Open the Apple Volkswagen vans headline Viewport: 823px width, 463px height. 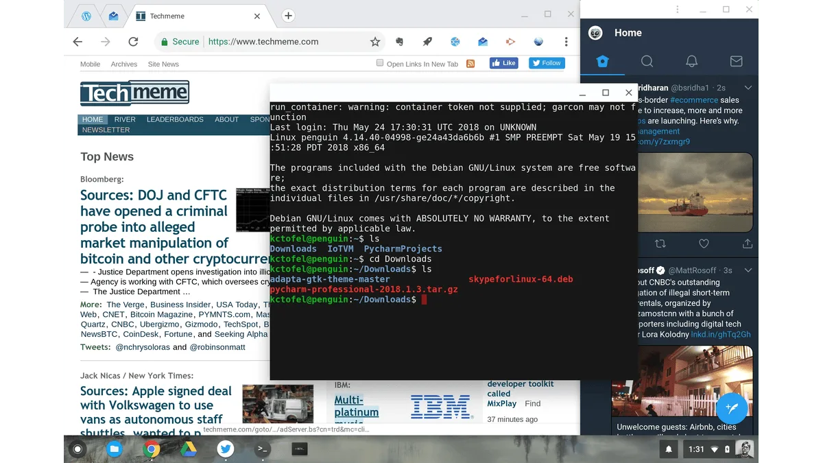click(x=156, y=413)
